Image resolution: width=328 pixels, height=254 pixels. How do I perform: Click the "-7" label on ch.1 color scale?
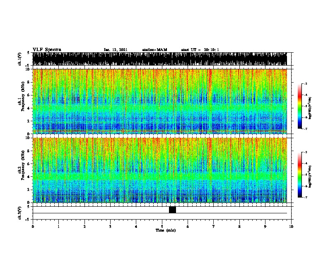tap(305, 129)
